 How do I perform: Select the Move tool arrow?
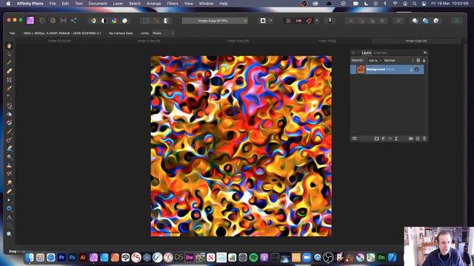point(9,54)
